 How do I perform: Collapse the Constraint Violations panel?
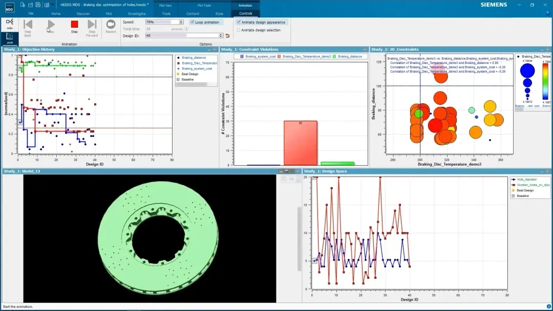click(365, 49)
